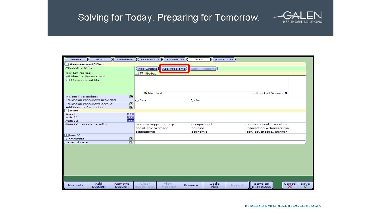
Task: Open the Level of care note icon
Action: click(131, 142)
